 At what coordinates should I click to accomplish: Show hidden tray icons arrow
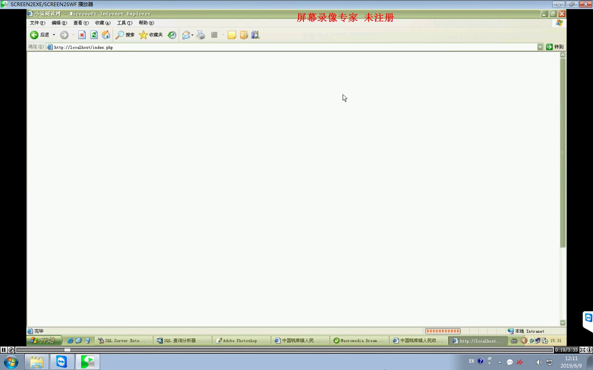(499, 362)
